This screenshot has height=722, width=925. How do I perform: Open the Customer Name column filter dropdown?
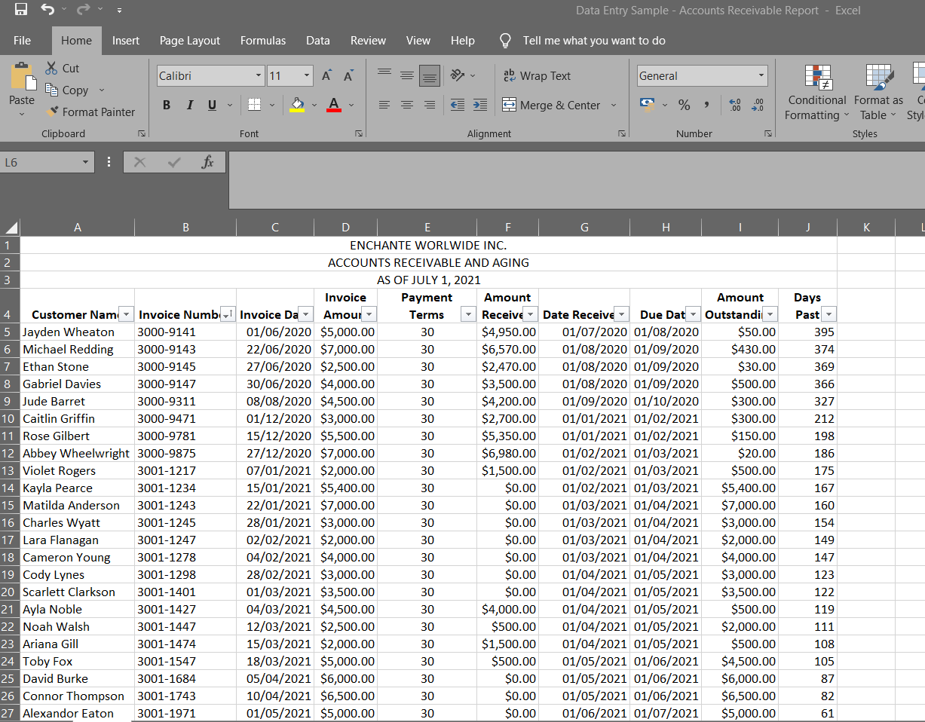127,314
